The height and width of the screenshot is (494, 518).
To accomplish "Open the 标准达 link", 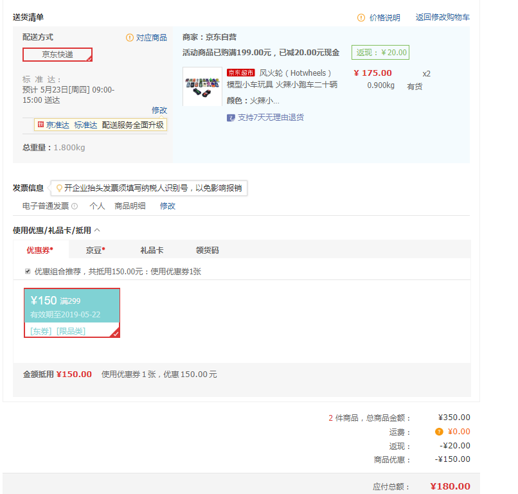I will tap(85, 125).
